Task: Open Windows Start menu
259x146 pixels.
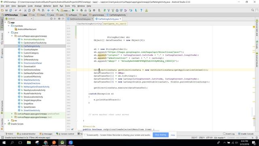Action: (x=4, y=142)
